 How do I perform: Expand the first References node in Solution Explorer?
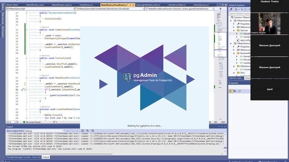pos(234,27)
